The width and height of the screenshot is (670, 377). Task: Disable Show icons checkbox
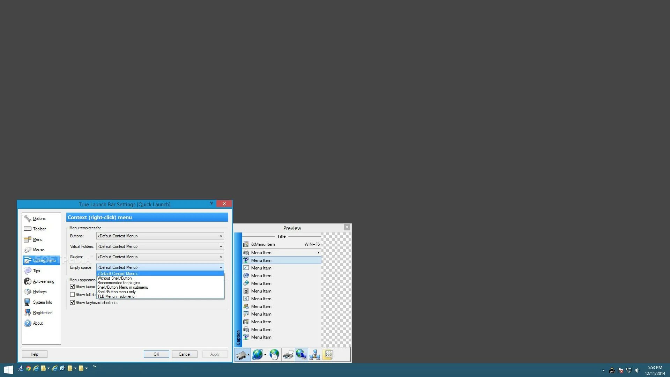(72, 287)
